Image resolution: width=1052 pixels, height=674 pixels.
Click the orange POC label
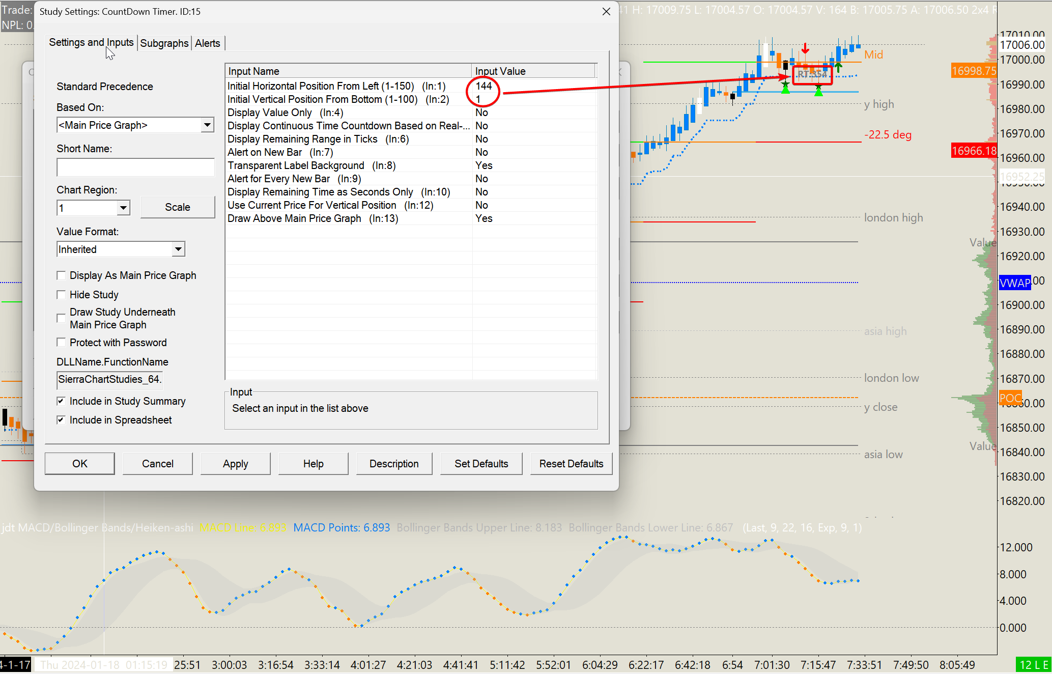tap(1010, 398)
